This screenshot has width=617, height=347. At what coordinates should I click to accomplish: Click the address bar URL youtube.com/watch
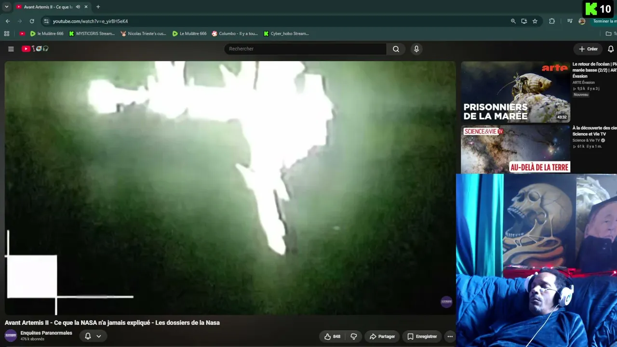[x=90, y=21]
